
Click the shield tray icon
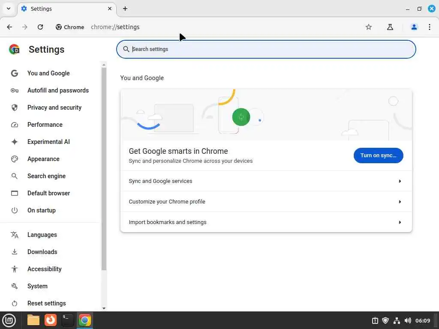(385, 320)
